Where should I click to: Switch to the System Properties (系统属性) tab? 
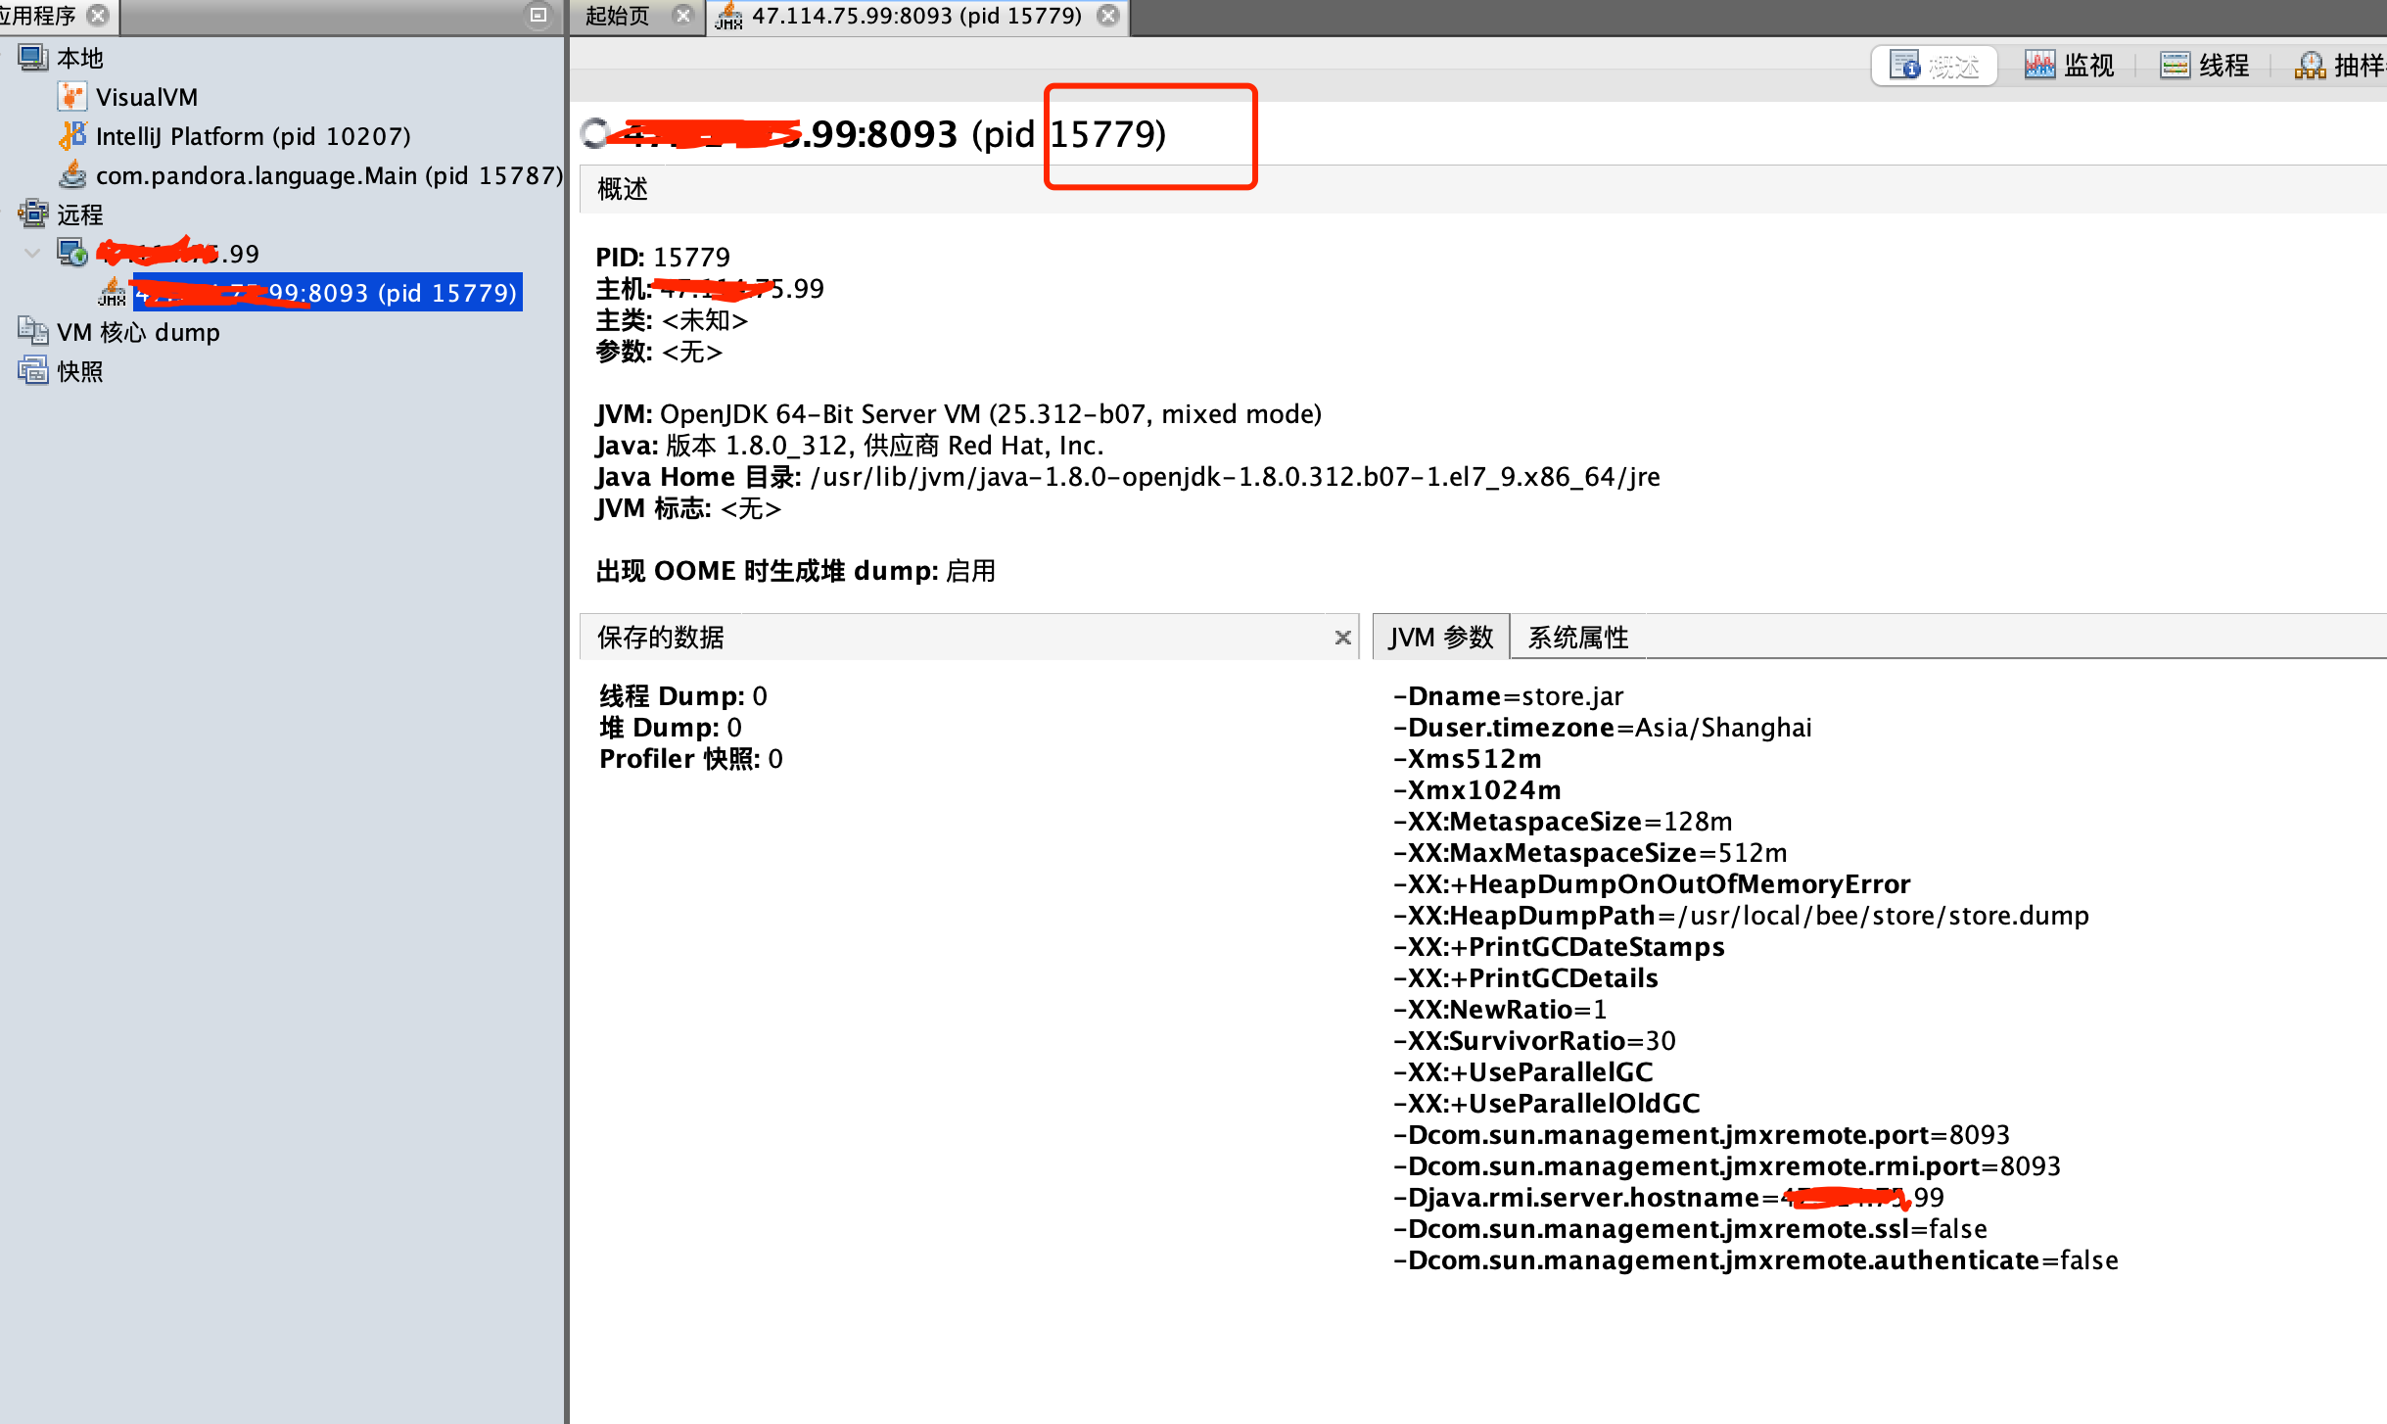pyautogui.click(x=1577, y=638)
